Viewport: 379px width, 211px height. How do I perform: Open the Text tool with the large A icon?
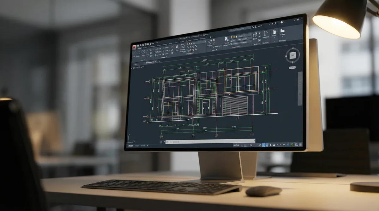[x=177, y=47]
